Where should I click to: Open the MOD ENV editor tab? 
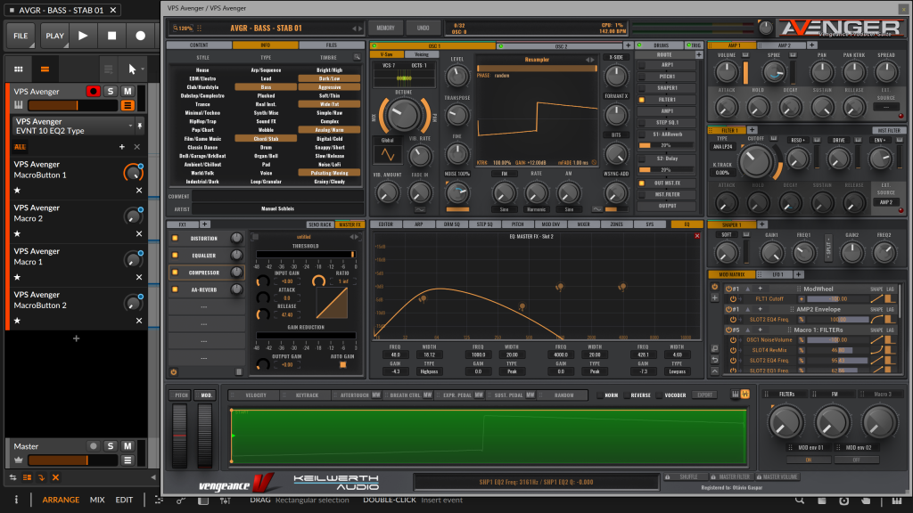pos(550,224)
